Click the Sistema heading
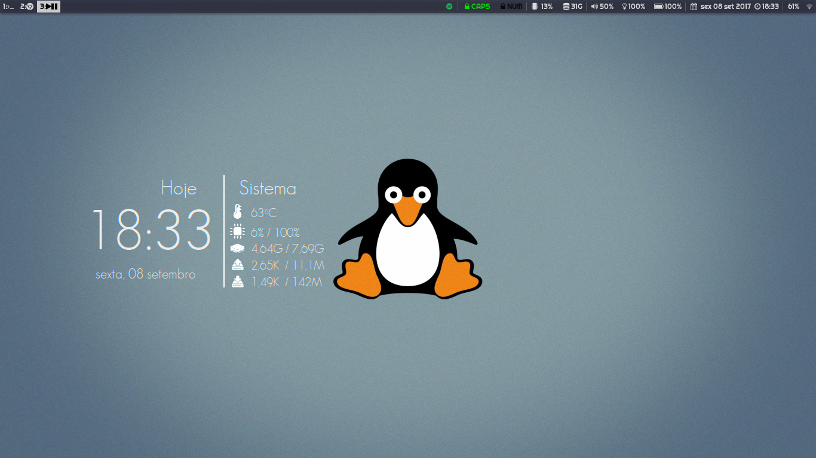 pos(268,188)
